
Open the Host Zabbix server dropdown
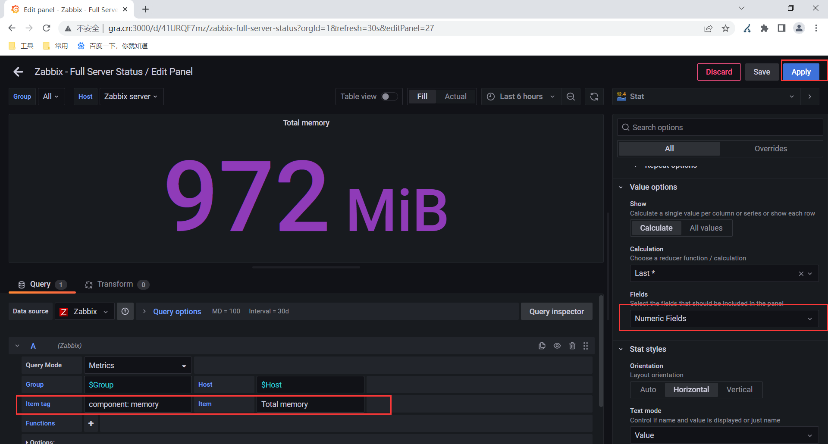point(131,97)
